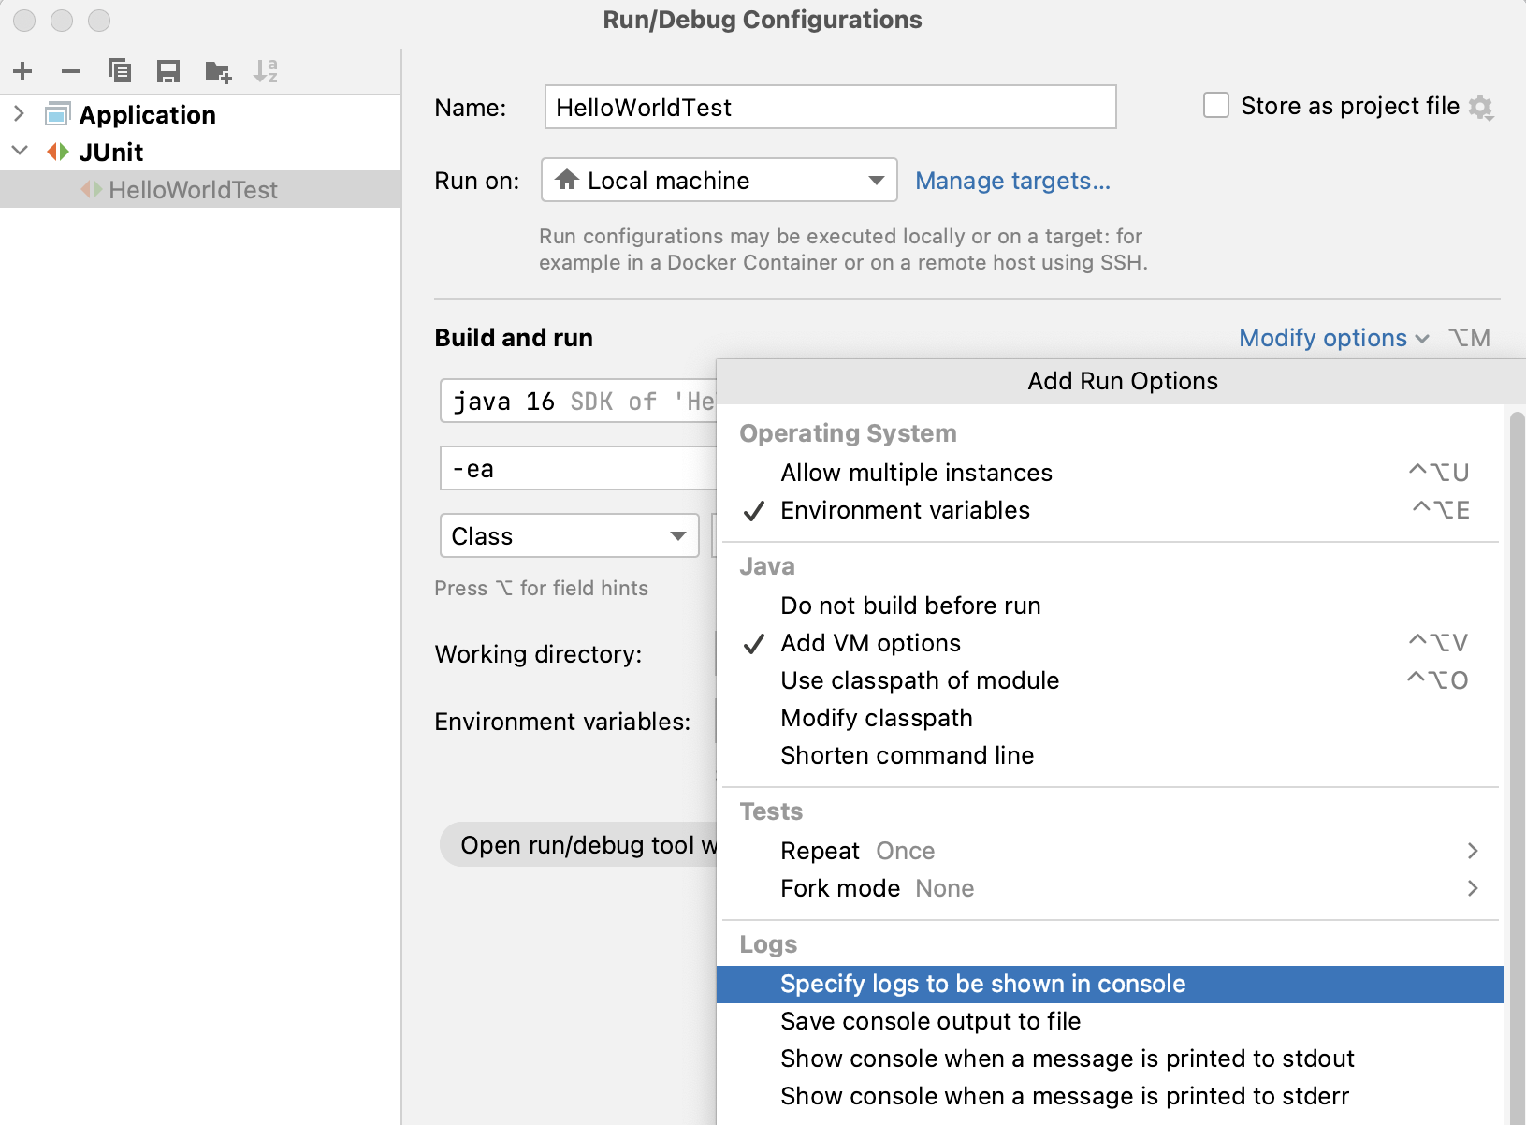Choose Specify logs to be shown in console
The image size is (1526, 1125).
coord(1111,984)
